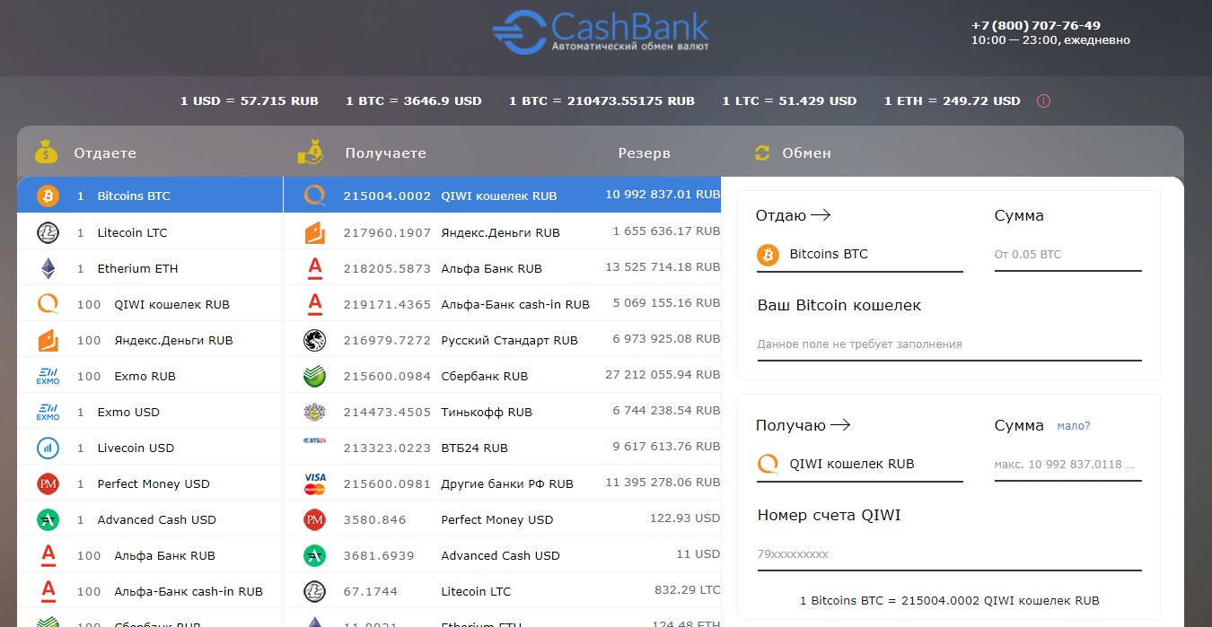Choose Альфа Банк RUB to receive

click(502, 268)
